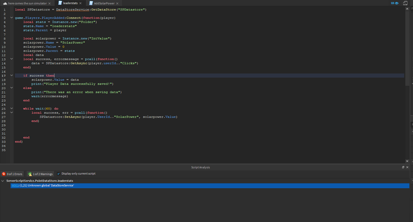Open the device emulator icon
This screenshot has height=222, width=413.
[405, 3]
